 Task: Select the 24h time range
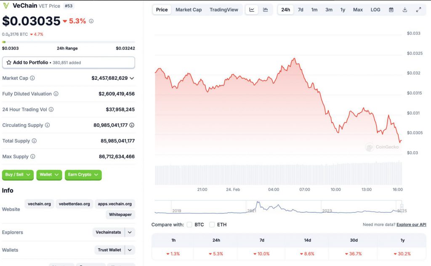pos(286,10)
